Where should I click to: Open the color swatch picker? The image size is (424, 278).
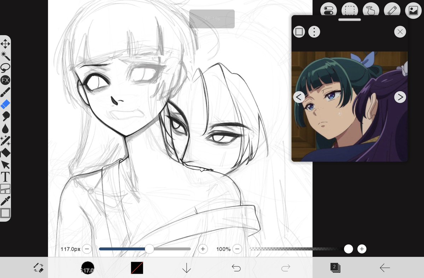point(137,268)
